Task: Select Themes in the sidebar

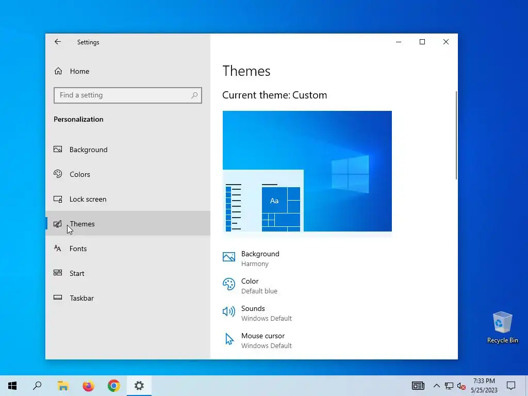Action: pos(128,224)
